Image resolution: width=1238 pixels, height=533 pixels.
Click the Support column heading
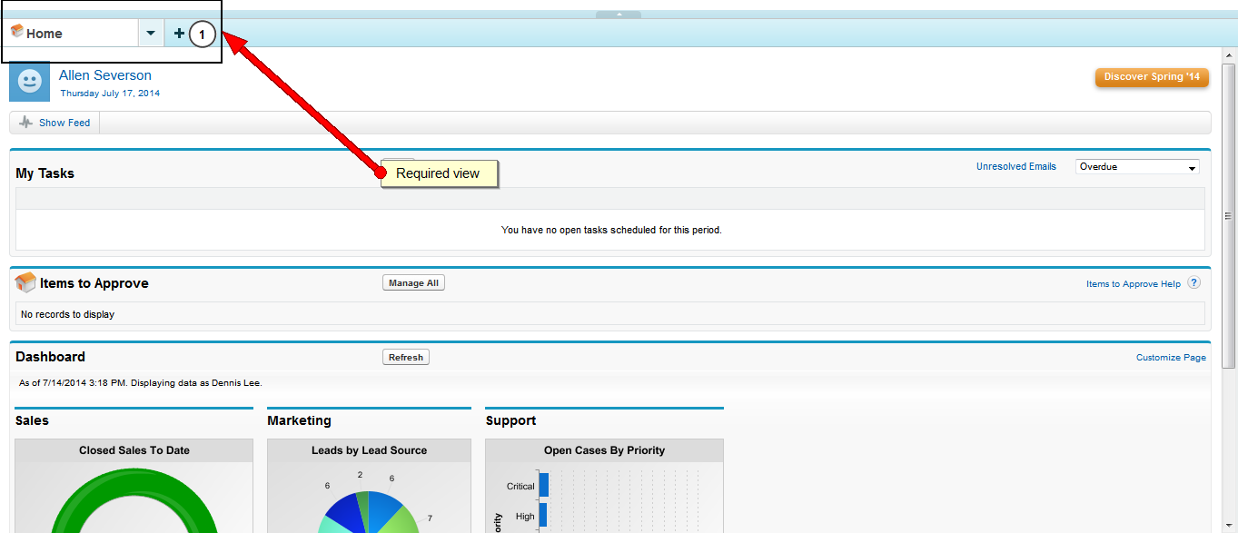pyautogui.click(x=511, y=421)
